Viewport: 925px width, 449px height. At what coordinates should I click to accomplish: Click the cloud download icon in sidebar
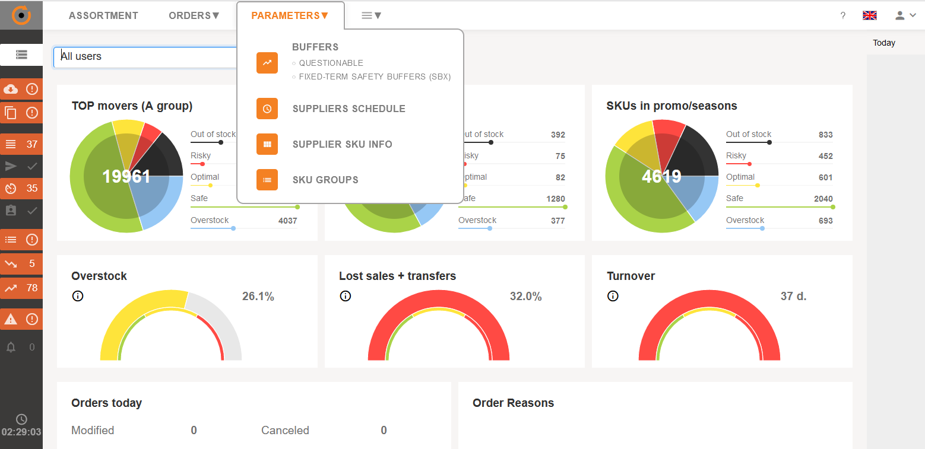coord(11,89)
